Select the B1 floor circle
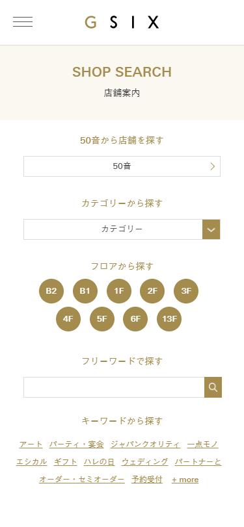Viewport: 244px width, 527px height. [x=85, y=291]
